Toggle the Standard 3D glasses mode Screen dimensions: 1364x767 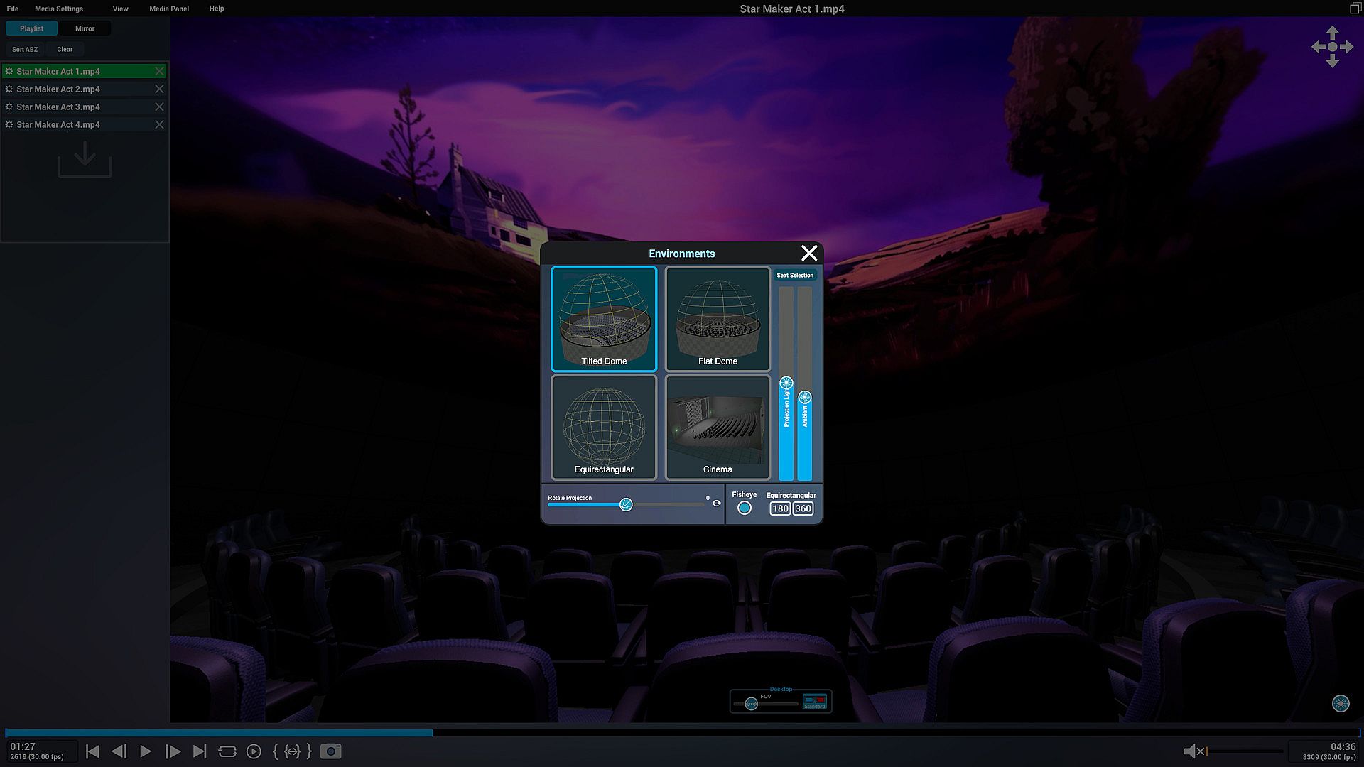point(815,702)
